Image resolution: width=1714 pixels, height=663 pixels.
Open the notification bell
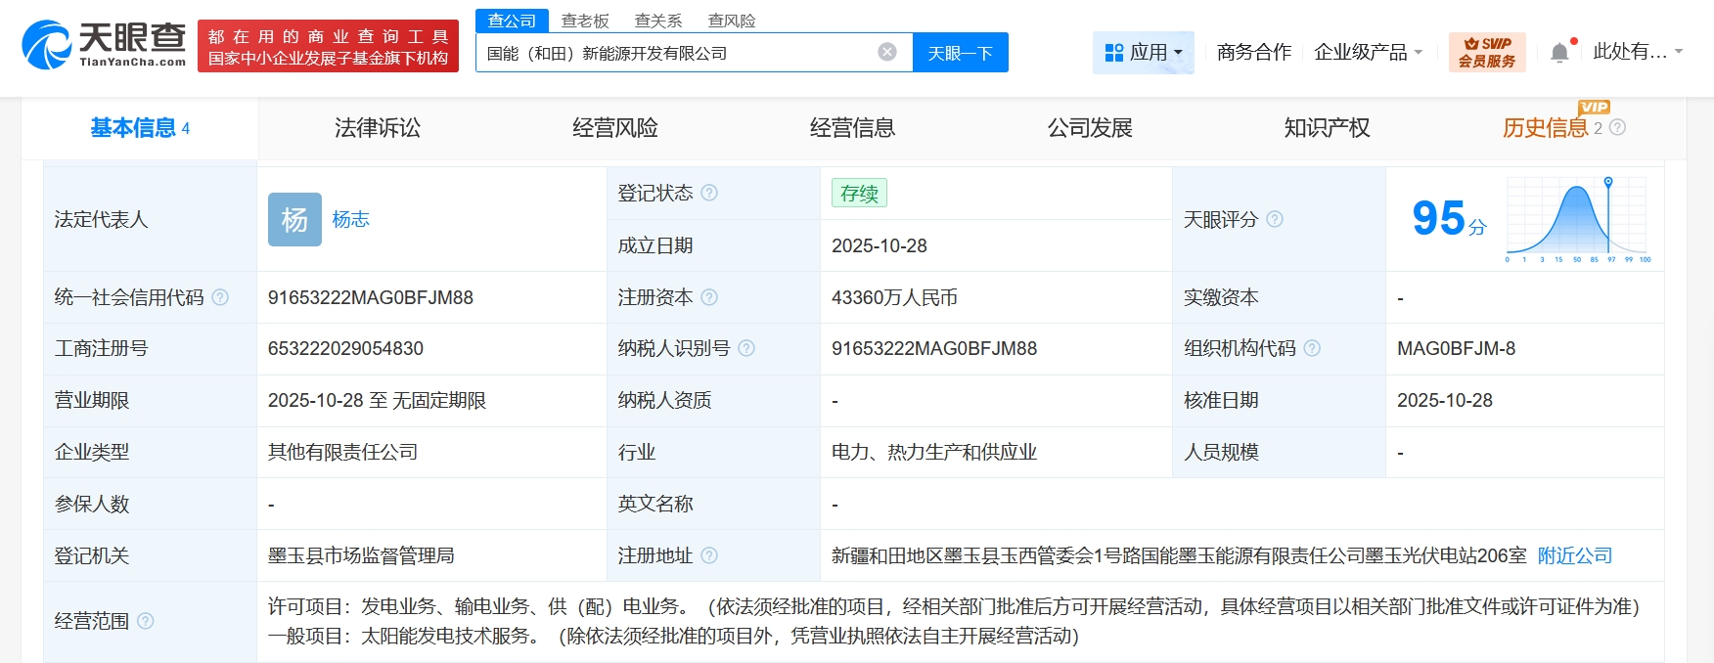pyautogui.click(x=1559, y=53)
